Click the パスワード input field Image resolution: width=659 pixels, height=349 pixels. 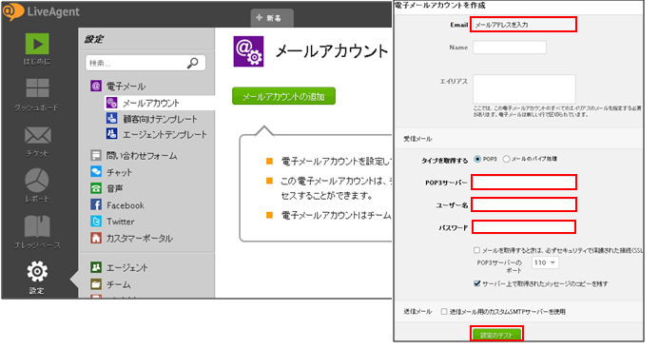524,227
